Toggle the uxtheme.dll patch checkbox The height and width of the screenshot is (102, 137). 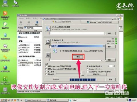pos(46,69)
